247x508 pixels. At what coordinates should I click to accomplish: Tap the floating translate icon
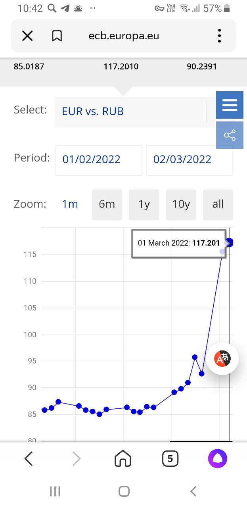click(x=222, y=359)
